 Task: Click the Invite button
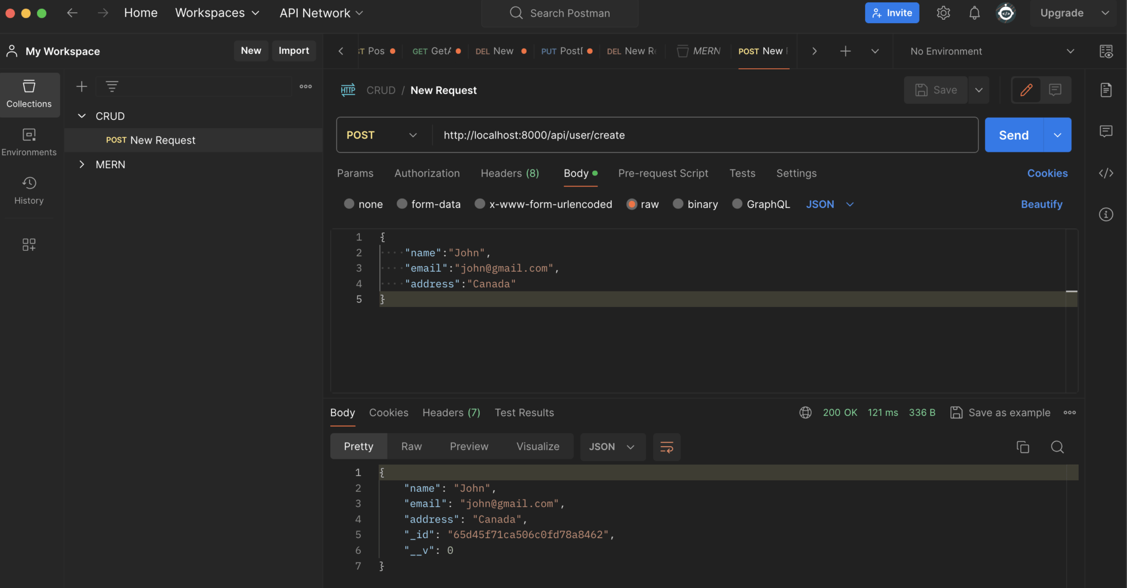(892, 13)
